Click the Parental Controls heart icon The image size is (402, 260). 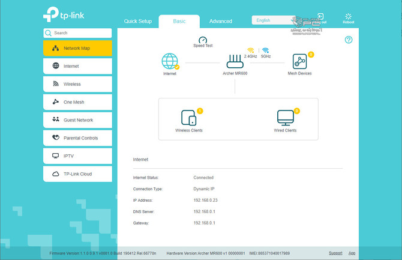coord(56,138)
